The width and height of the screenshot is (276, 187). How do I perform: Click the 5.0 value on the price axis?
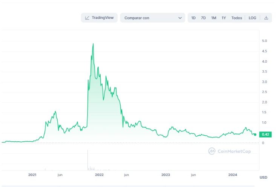coord(265,41)
